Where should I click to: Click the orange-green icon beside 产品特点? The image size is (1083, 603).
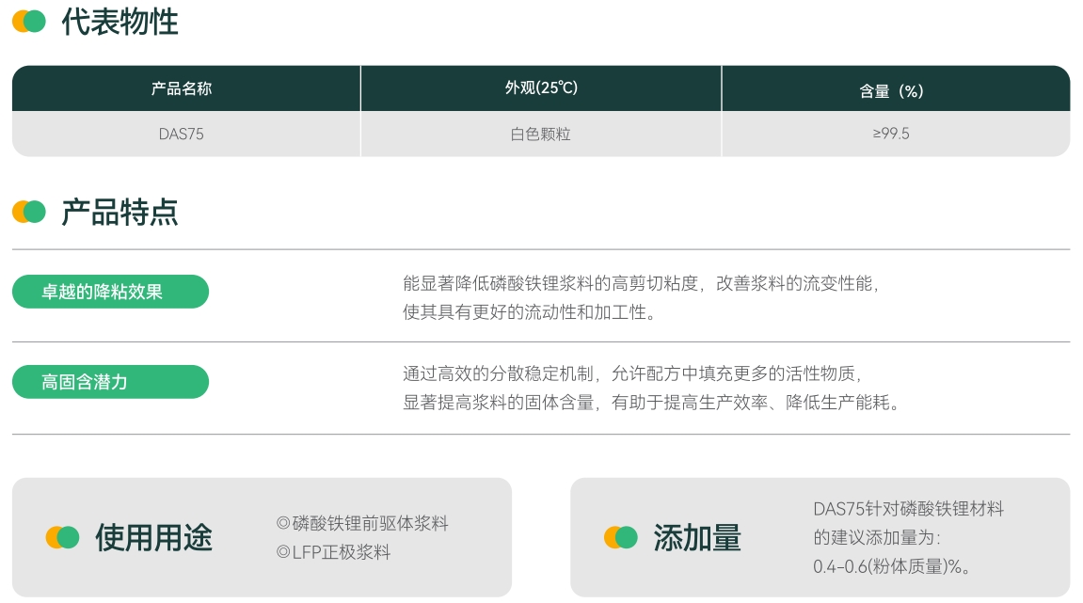[x=28, y=212]
